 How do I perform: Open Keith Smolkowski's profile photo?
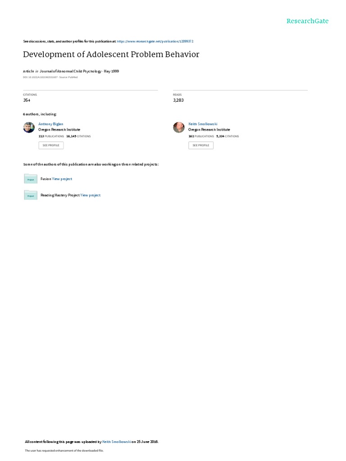[178, 127]
